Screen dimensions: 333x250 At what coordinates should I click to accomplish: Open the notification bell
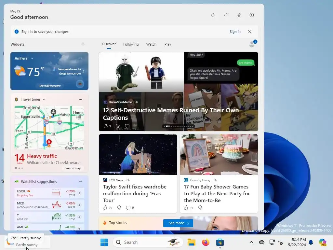(x=311, y=242)
